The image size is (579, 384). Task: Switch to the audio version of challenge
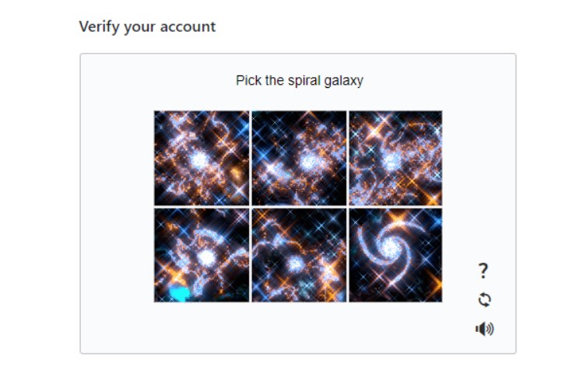click(x=484, y=329)
